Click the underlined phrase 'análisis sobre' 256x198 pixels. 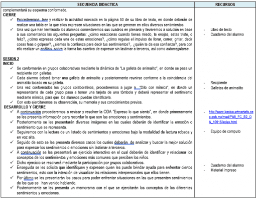pyautogui.click(x=52, y=49)
